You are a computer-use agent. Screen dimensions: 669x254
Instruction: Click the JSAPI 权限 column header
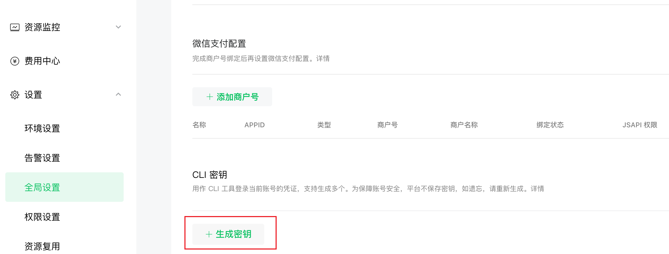(640, 125)
